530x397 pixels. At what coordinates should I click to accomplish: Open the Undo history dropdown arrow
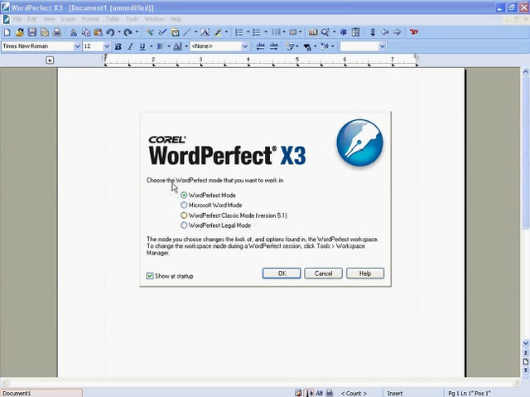click(x=119, y=32)
